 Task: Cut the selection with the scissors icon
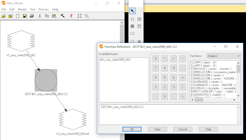(x=40, y=16)
